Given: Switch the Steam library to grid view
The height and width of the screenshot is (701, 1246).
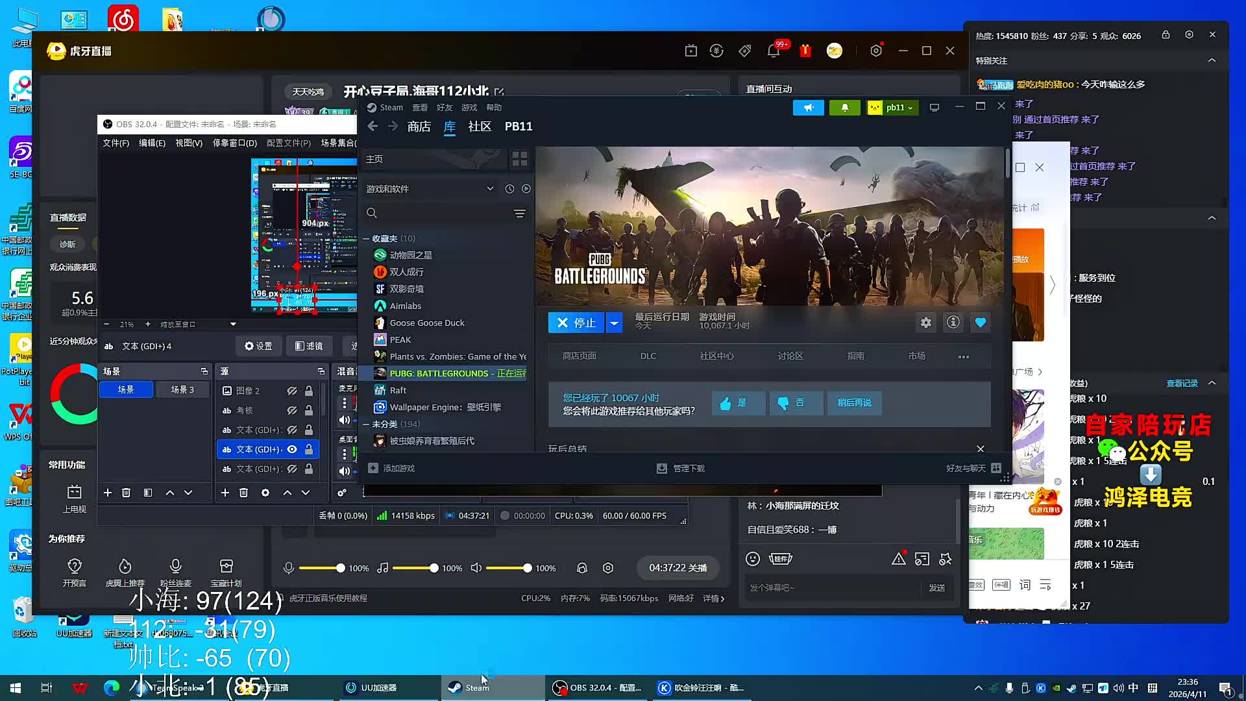Looking at the screenshot, I should click(520, 159).
